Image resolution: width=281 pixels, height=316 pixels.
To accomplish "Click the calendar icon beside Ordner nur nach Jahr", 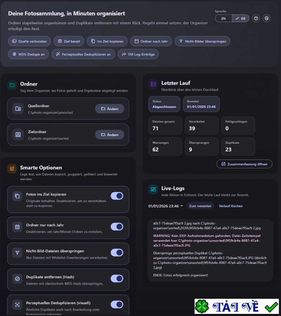I will pos(17,227).
